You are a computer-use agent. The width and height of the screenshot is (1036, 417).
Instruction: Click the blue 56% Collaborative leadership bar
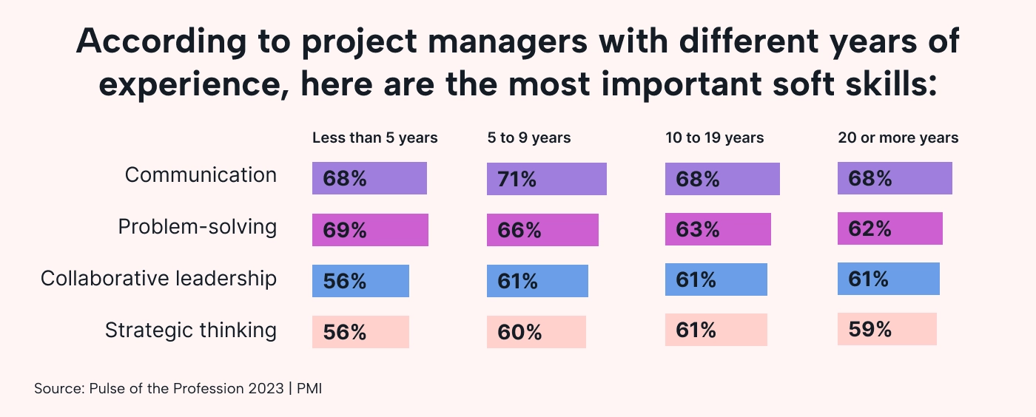click(360, 281)
